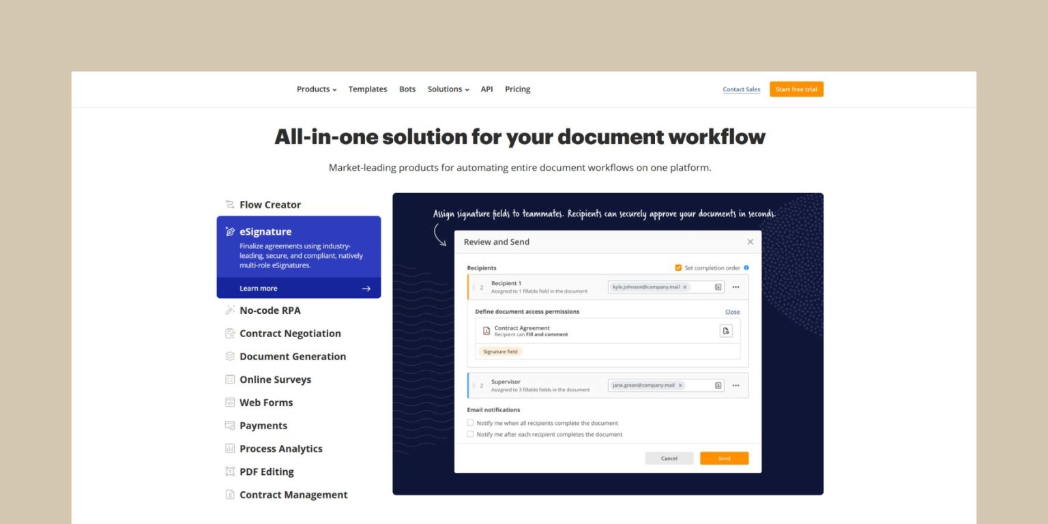Click the Process Analytics chart icon

tap(230, 449)
